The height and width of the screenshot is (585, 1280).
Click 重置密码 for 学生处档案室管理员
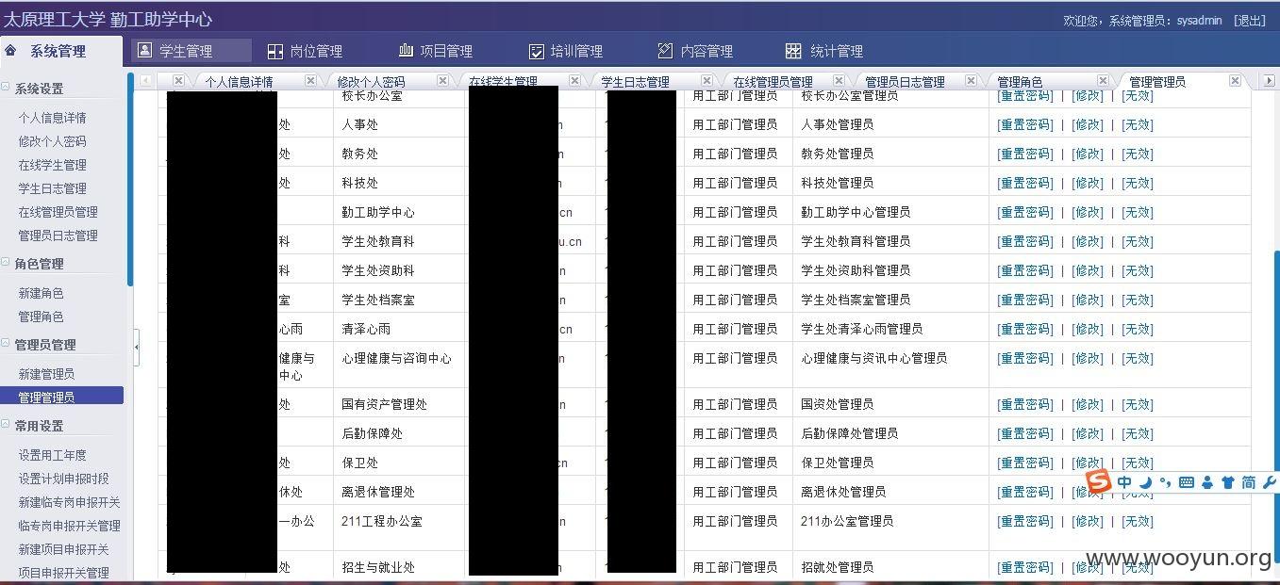1025,300
